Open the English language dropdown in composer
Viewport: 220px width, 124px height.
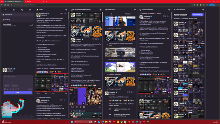click(14, 86)
